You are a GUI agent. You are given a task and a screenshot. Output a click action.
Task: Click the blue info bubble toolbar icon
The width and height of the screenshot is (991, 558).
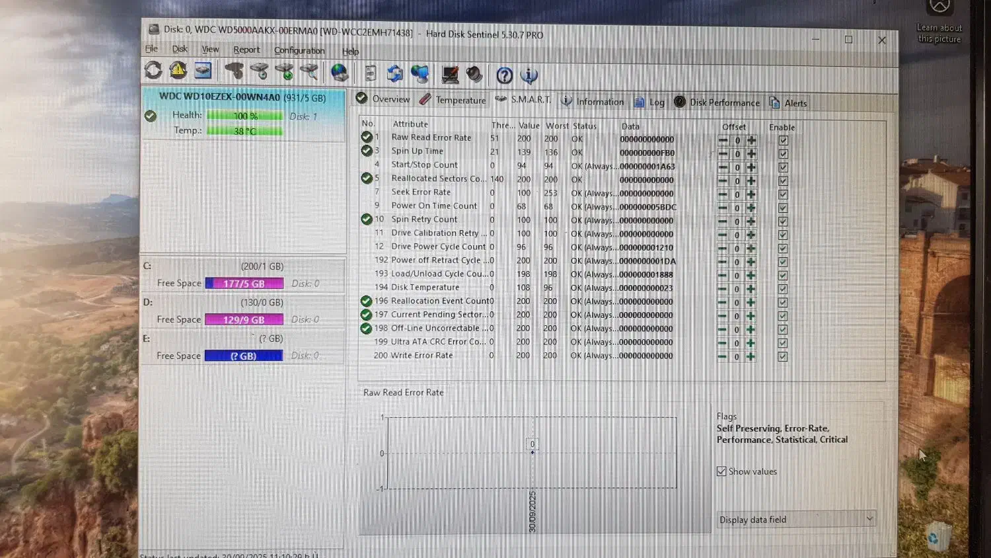pos(529,75)
